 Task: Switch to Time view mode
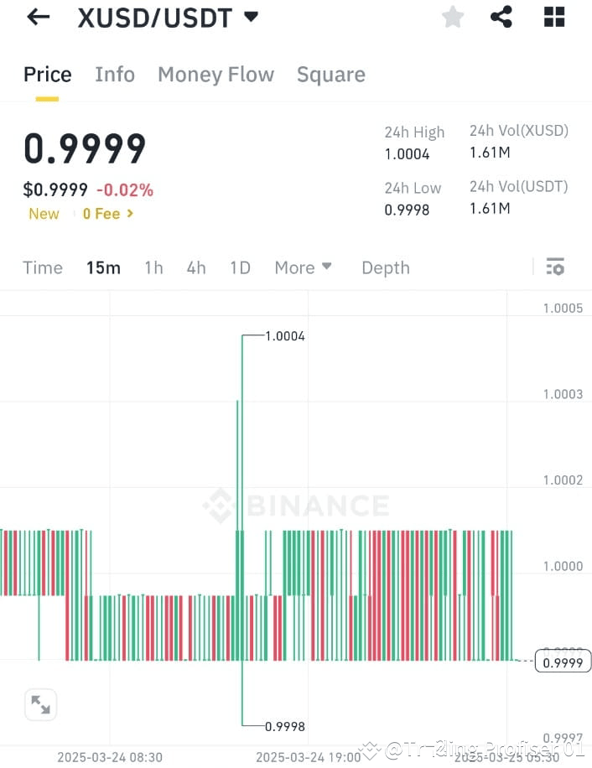(x=42, y=267)
